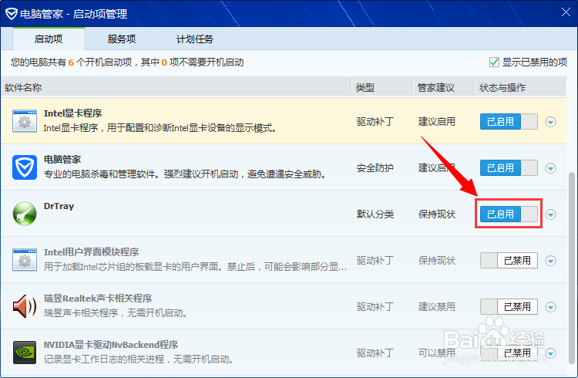The image size is (578, 378).
Task: Click the 电脑管家 blue shield row icon
Action: 25,167
